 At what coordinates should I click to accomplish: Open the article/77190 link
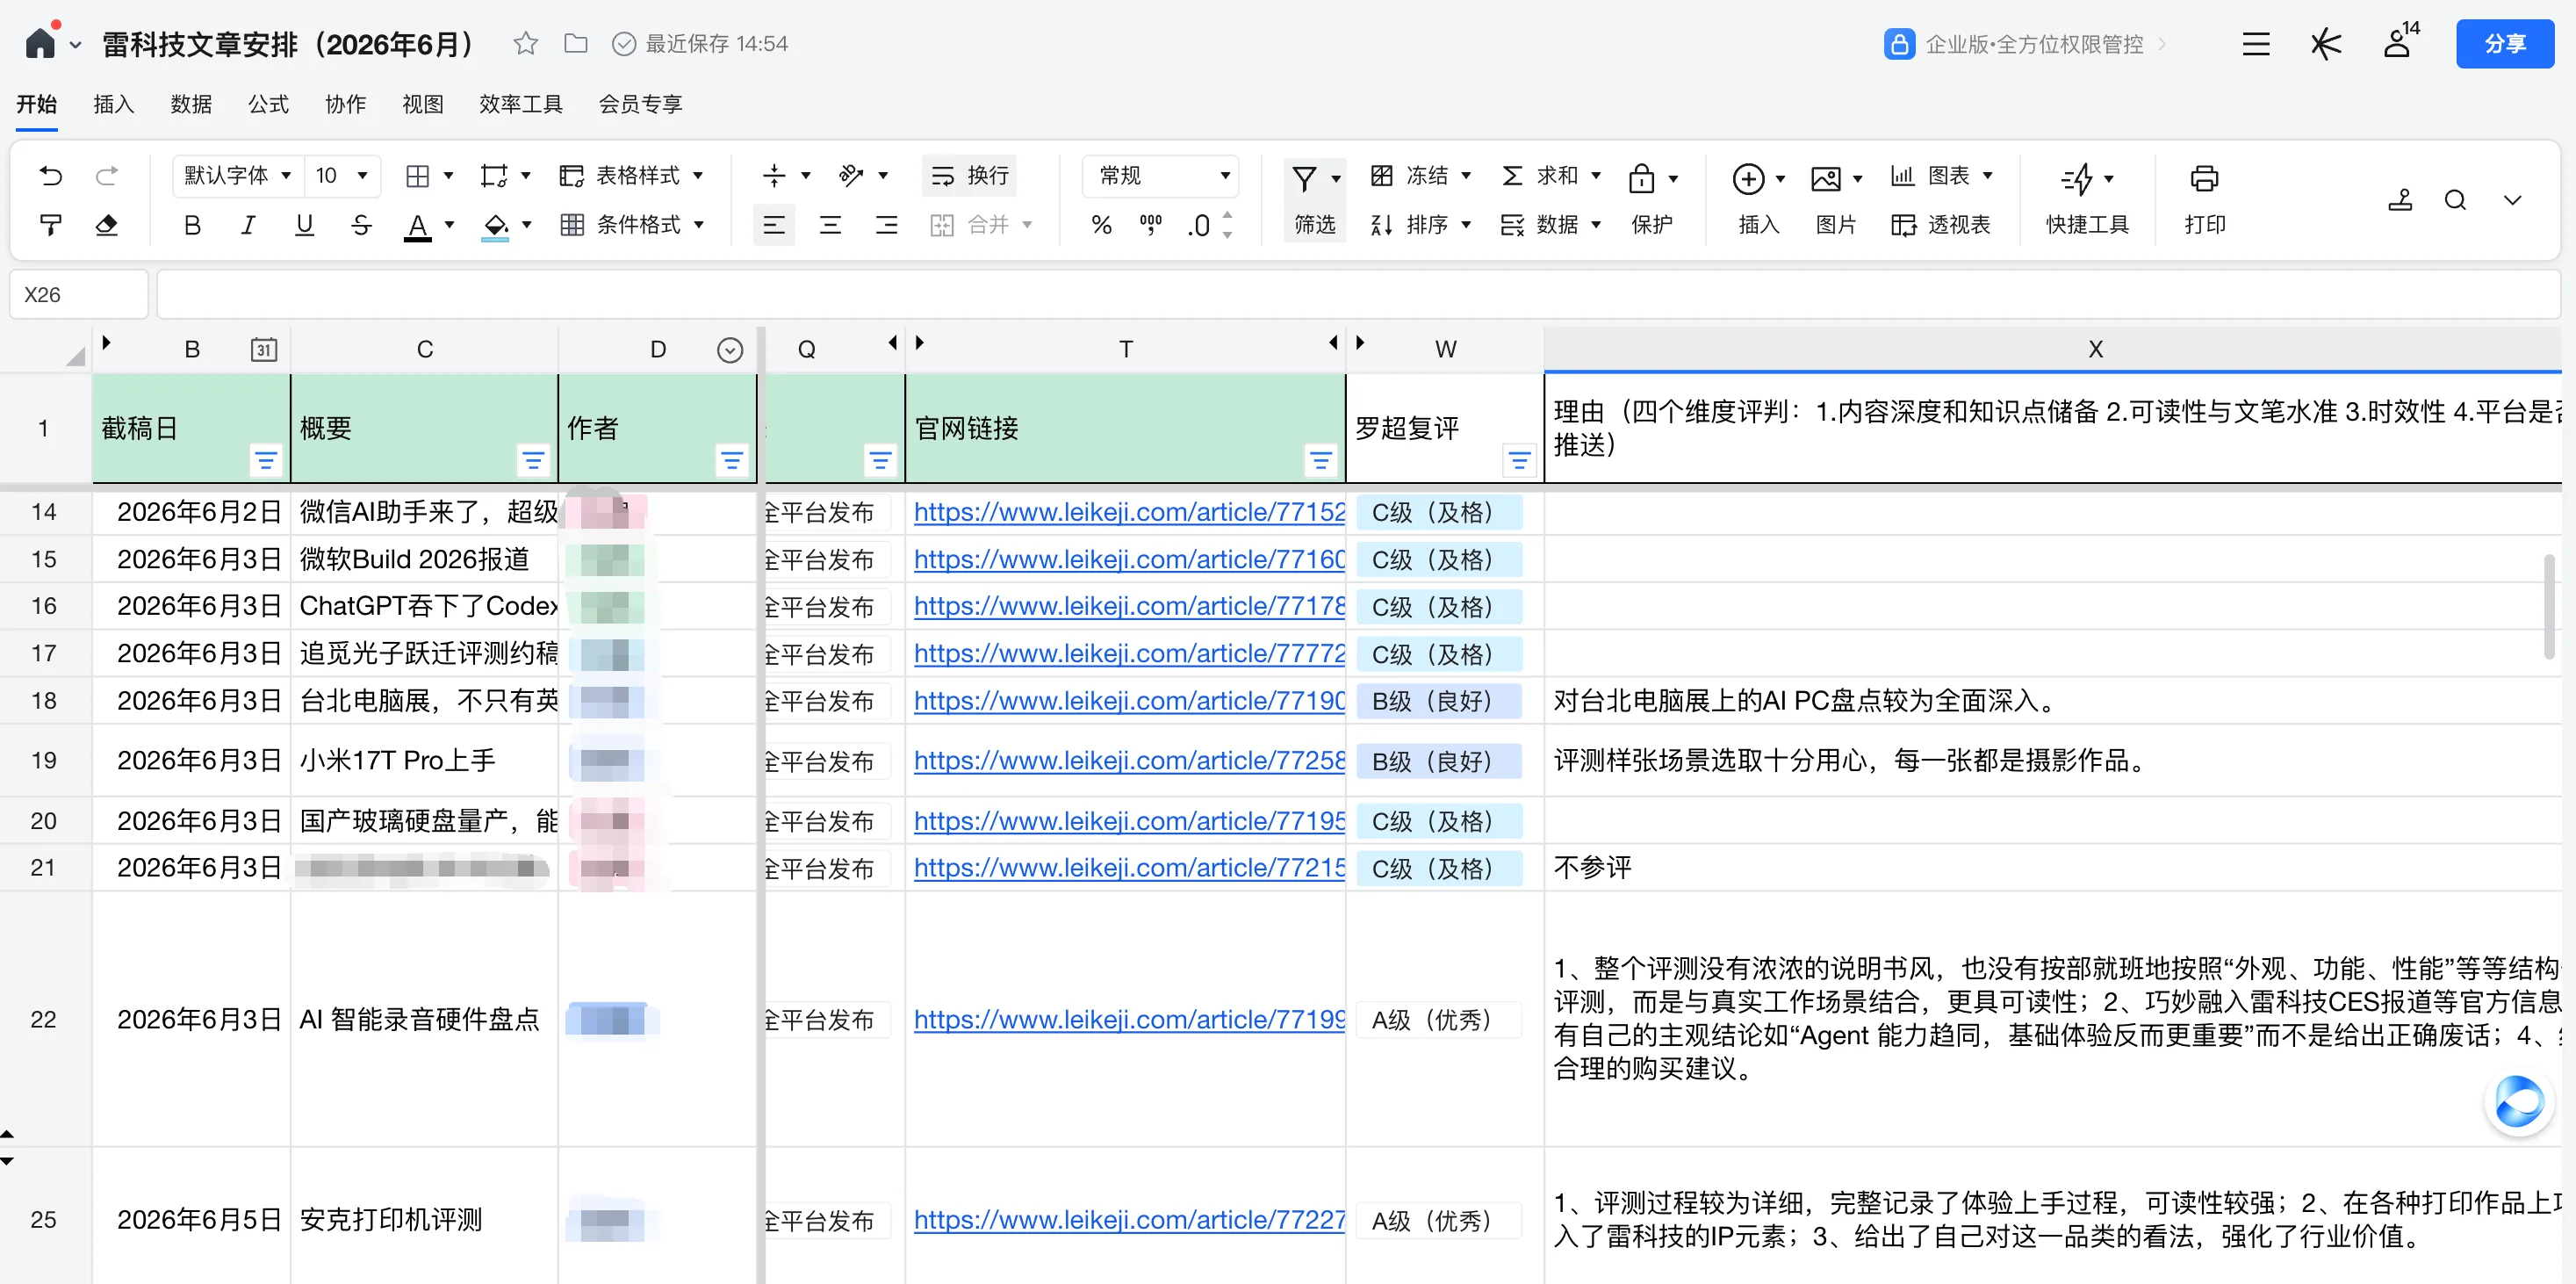(1129, 701)
